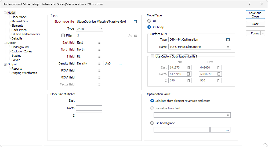The image size is (268, 147).
Task: Collapse the Design tree node
Action: point(5,43)
